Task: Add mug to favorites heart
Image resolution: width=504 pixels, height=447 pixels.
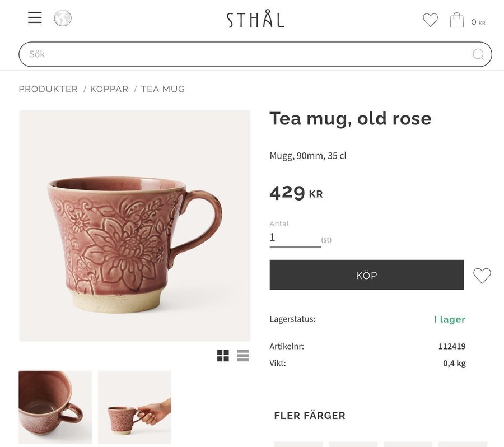Action: 482,276
